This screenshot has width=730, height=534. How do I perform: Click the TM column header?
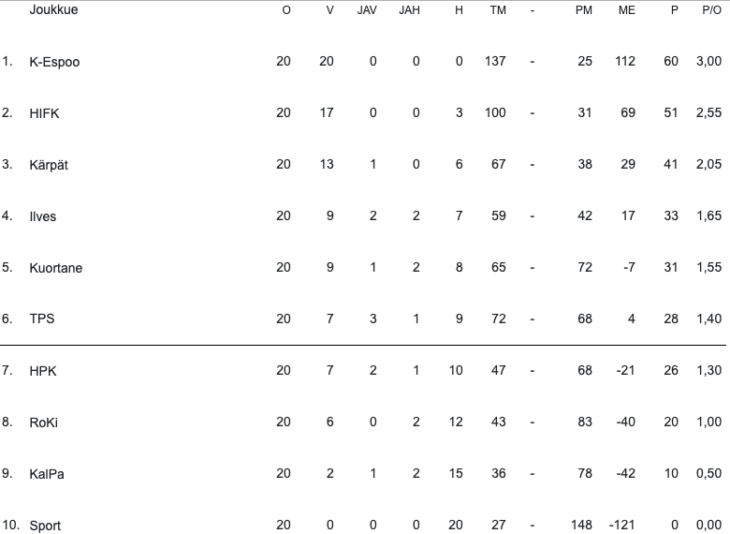coord(498,10)
